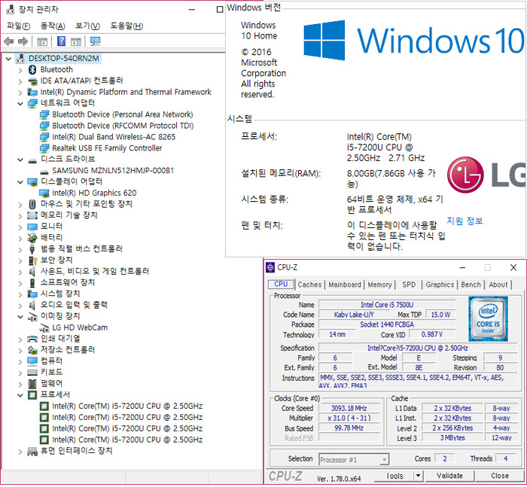Image resolution: width=527 pixels, height=487 pixels.
Task: Click the 펌웨어 chip icon
Action: point(32,383)
